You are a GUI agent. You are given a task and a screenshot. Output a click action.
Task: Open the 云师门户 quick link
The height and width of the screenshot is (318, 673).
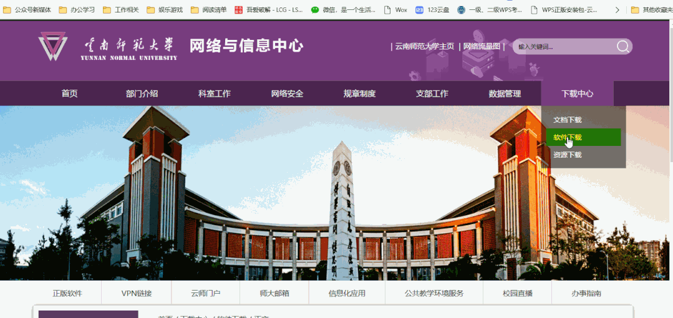point(206,294)
